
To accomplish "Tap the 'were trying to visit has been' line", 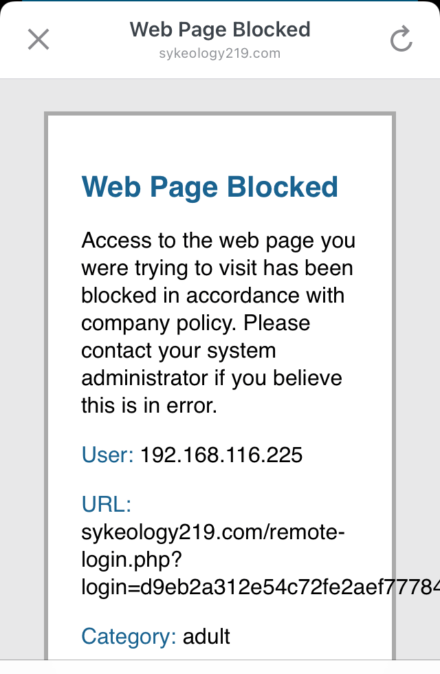I will tap(217, 268).
